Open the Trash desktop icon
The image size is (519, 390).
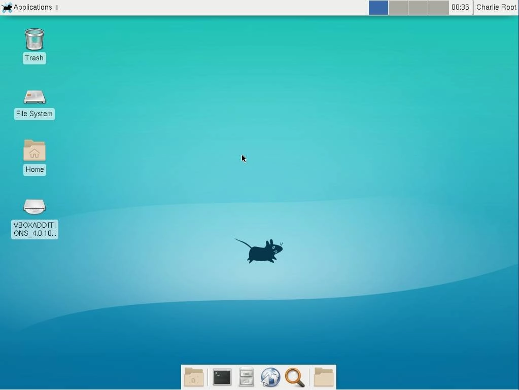(34, 40)
